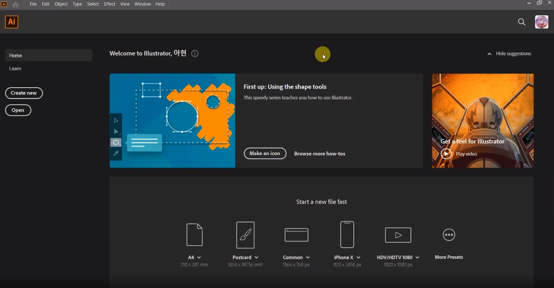The height and width of the screenshot is (288, 554).
Task: Open More Presets with the ellipsis icon
Action: coord(449,235)
